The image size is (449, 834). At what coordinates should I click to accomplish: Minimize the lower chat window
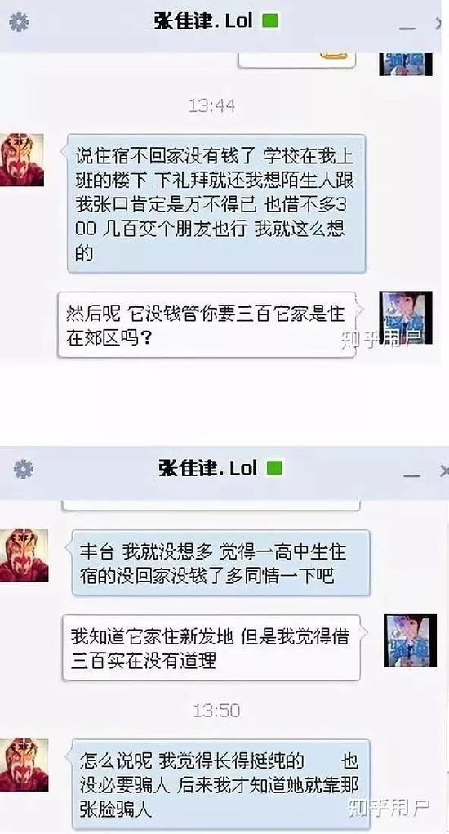click(x=411, y=474)
